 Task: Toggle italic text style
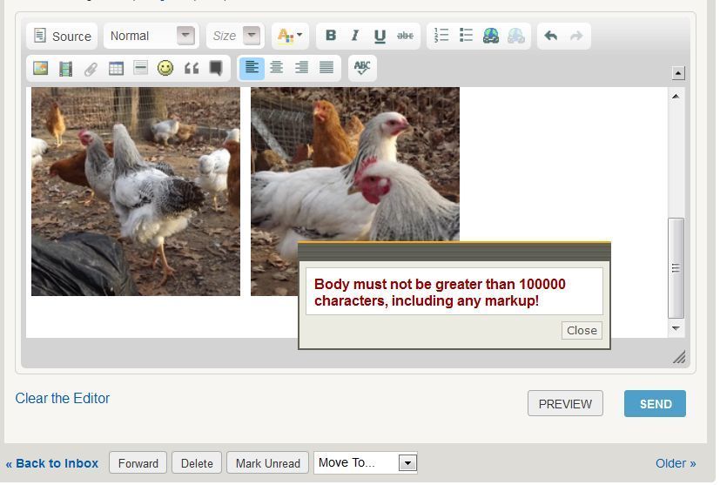pyautogui.click(x=355, y=36)
